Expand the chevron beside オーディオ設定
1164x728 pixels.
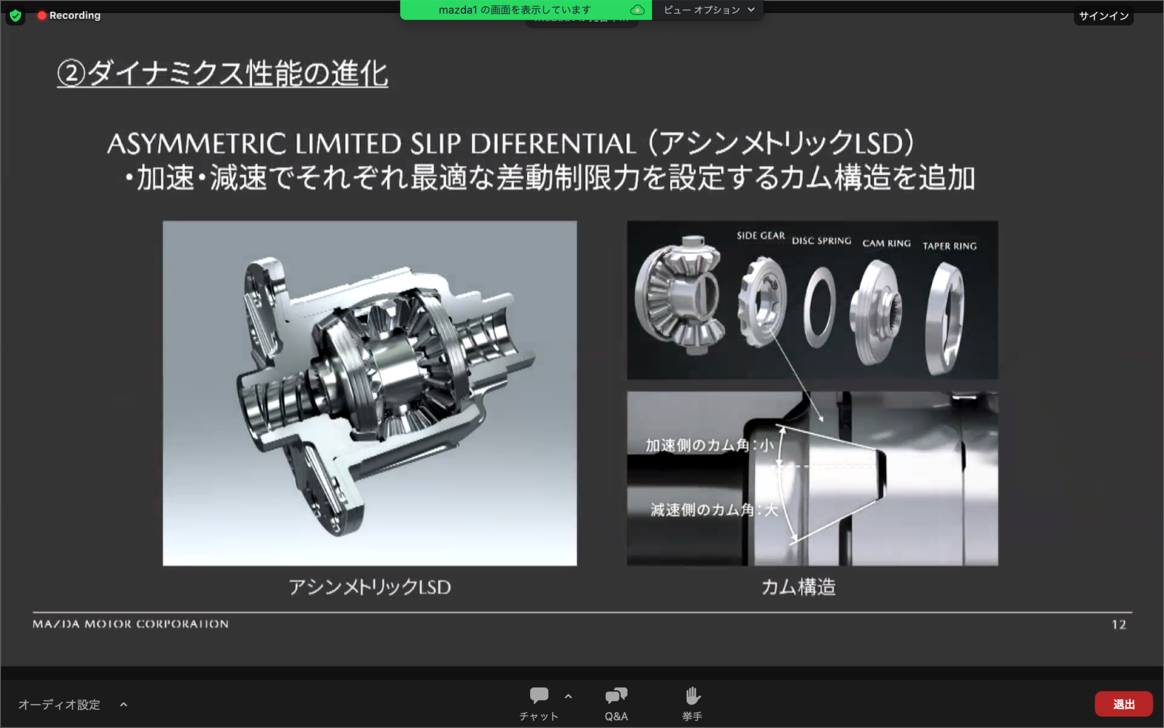pyautogui.click(x=124, y=704)
